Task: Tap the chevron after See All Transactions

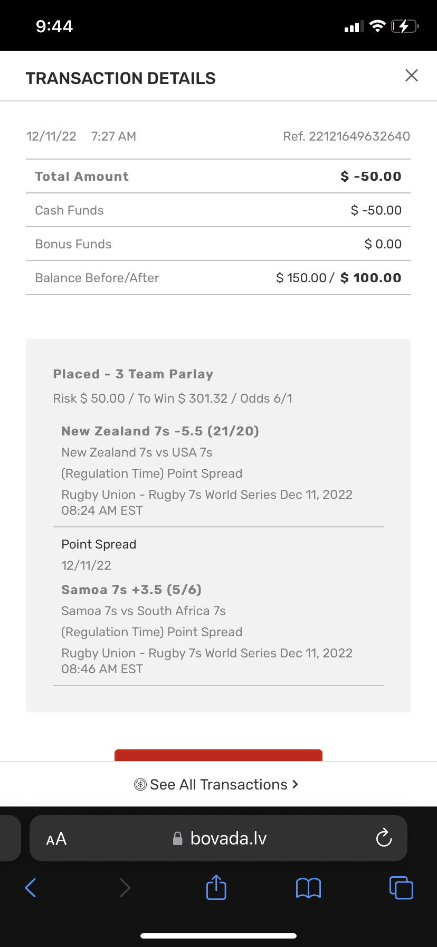Action: (x=295, y=784)
